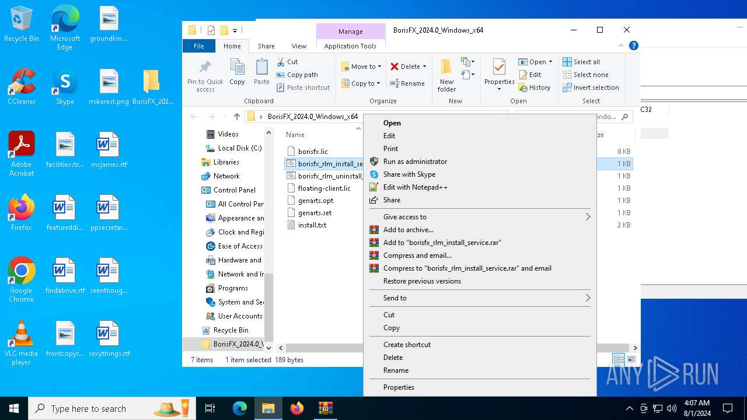Click the Properties ribbon icon
Viewport: 747px width, 420px height.
[x=500, y=67]
